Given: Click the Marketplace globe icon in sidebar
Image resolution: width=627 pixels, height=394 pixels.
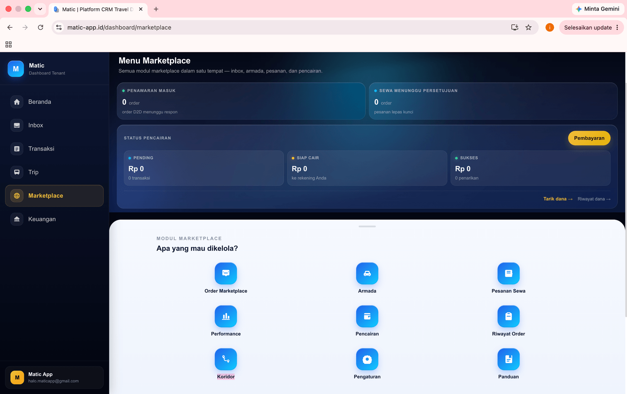Looking at the screenshot, I should pyautogui.click(x=17, y=196).
